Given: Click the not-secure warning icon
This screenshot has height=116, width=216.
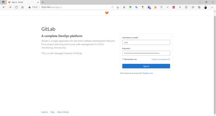Looking at the screenshot, I should click(29, 7).
